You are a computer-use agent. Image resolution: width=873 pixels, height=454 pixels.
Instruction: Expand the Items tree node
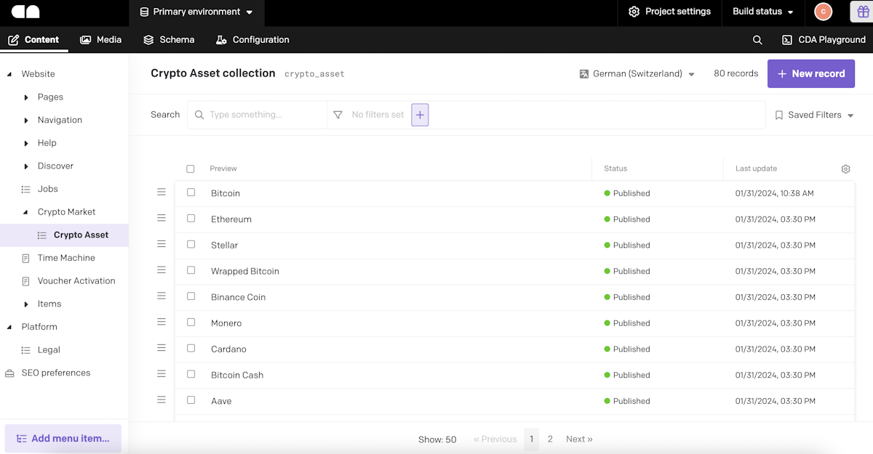(26, 304)
